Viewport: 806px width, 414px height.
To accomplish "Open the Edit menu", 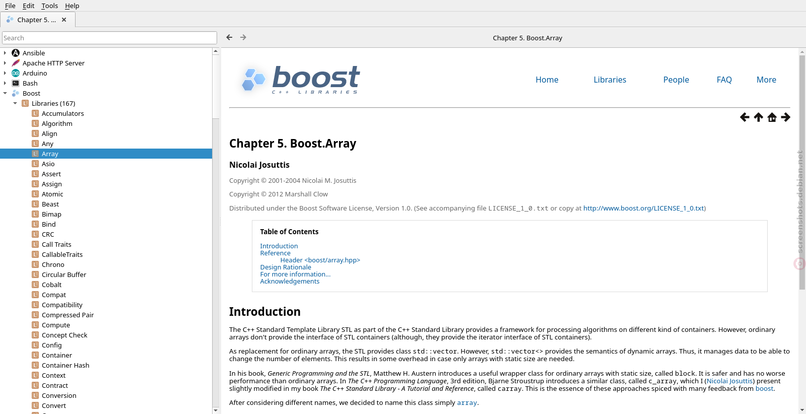I will (x=28, y=6).
